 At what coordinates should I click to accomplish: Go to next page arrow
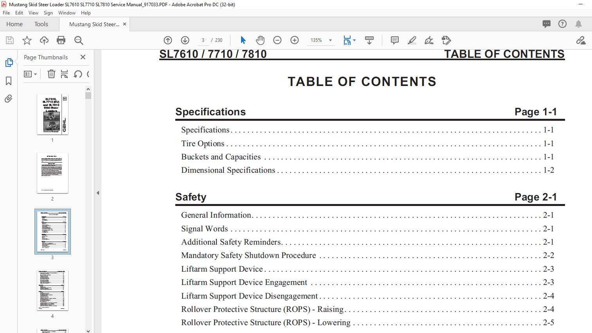tap(185, 40)
